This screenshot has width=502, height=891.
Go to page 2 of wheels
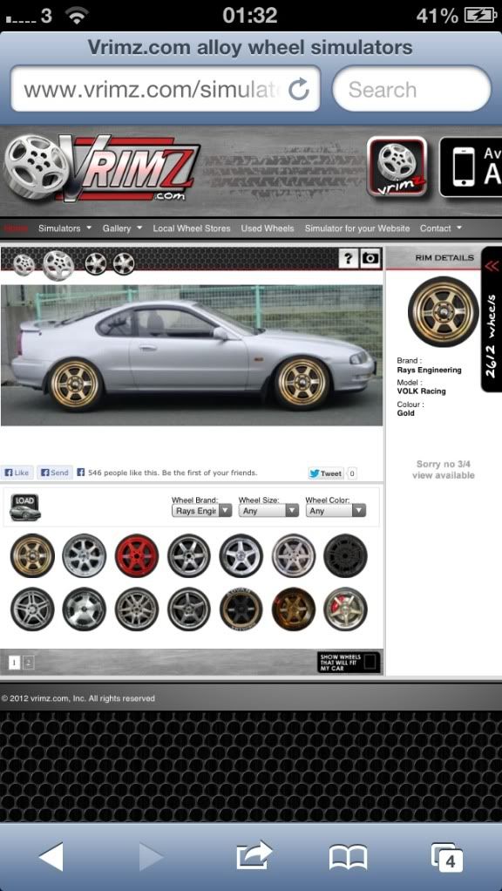pyautogui.click(x=28, y=662)
